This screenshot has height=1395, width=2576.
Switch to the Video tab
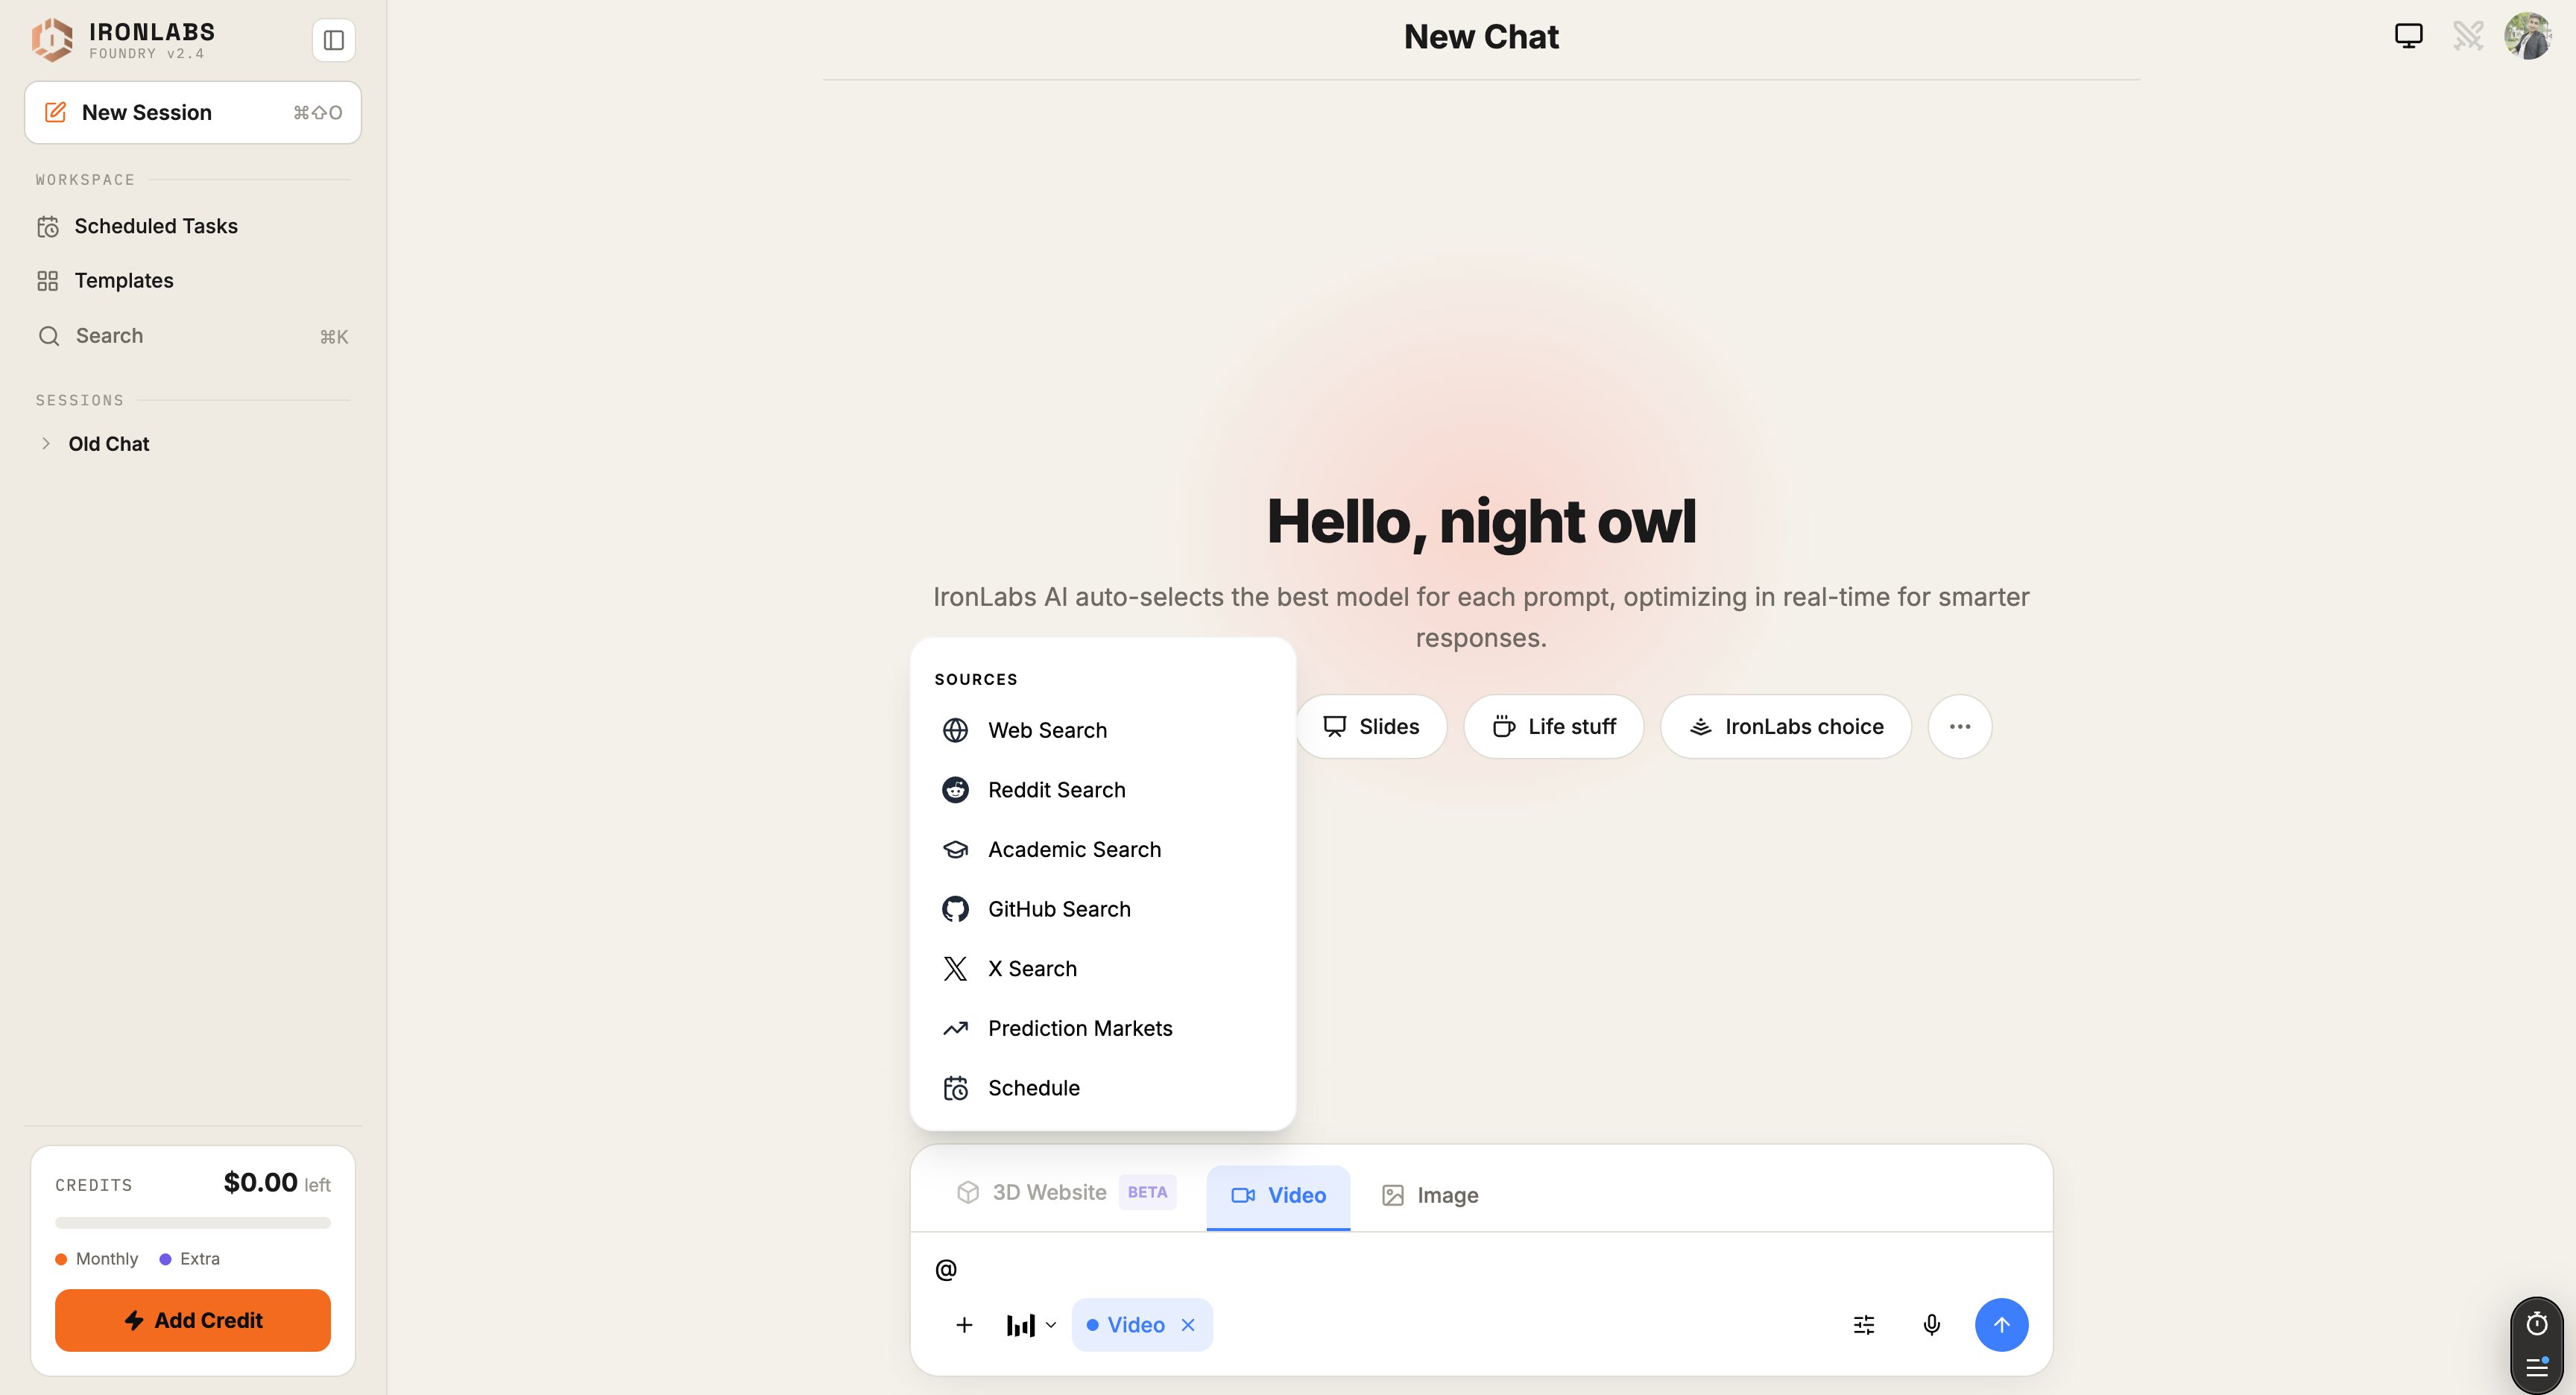pyautogui.click(x=1278, y=1196)
